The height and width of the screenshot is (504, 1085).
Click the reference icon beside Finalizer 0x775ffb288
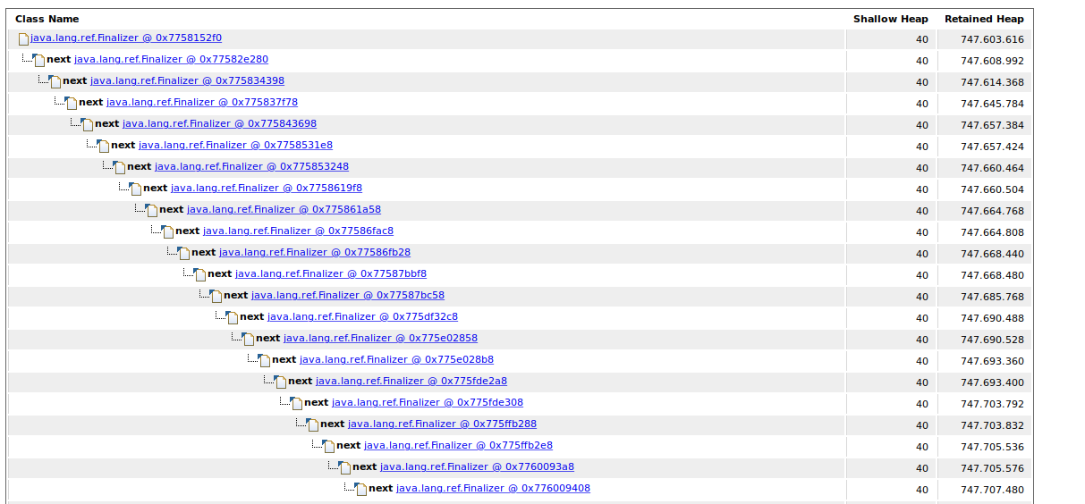click(312, 424)
